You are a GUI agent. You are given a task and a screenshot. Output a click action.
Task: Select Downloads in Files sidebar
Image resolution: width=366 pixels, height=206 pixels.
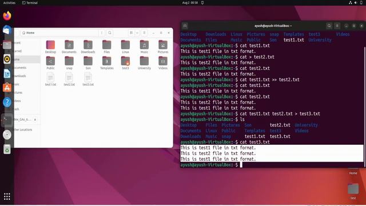coord(27,76)
